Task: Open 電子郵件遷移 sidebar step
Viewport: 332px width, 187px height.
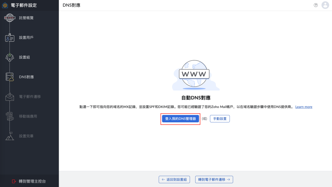Action: (x=30, y=97)
